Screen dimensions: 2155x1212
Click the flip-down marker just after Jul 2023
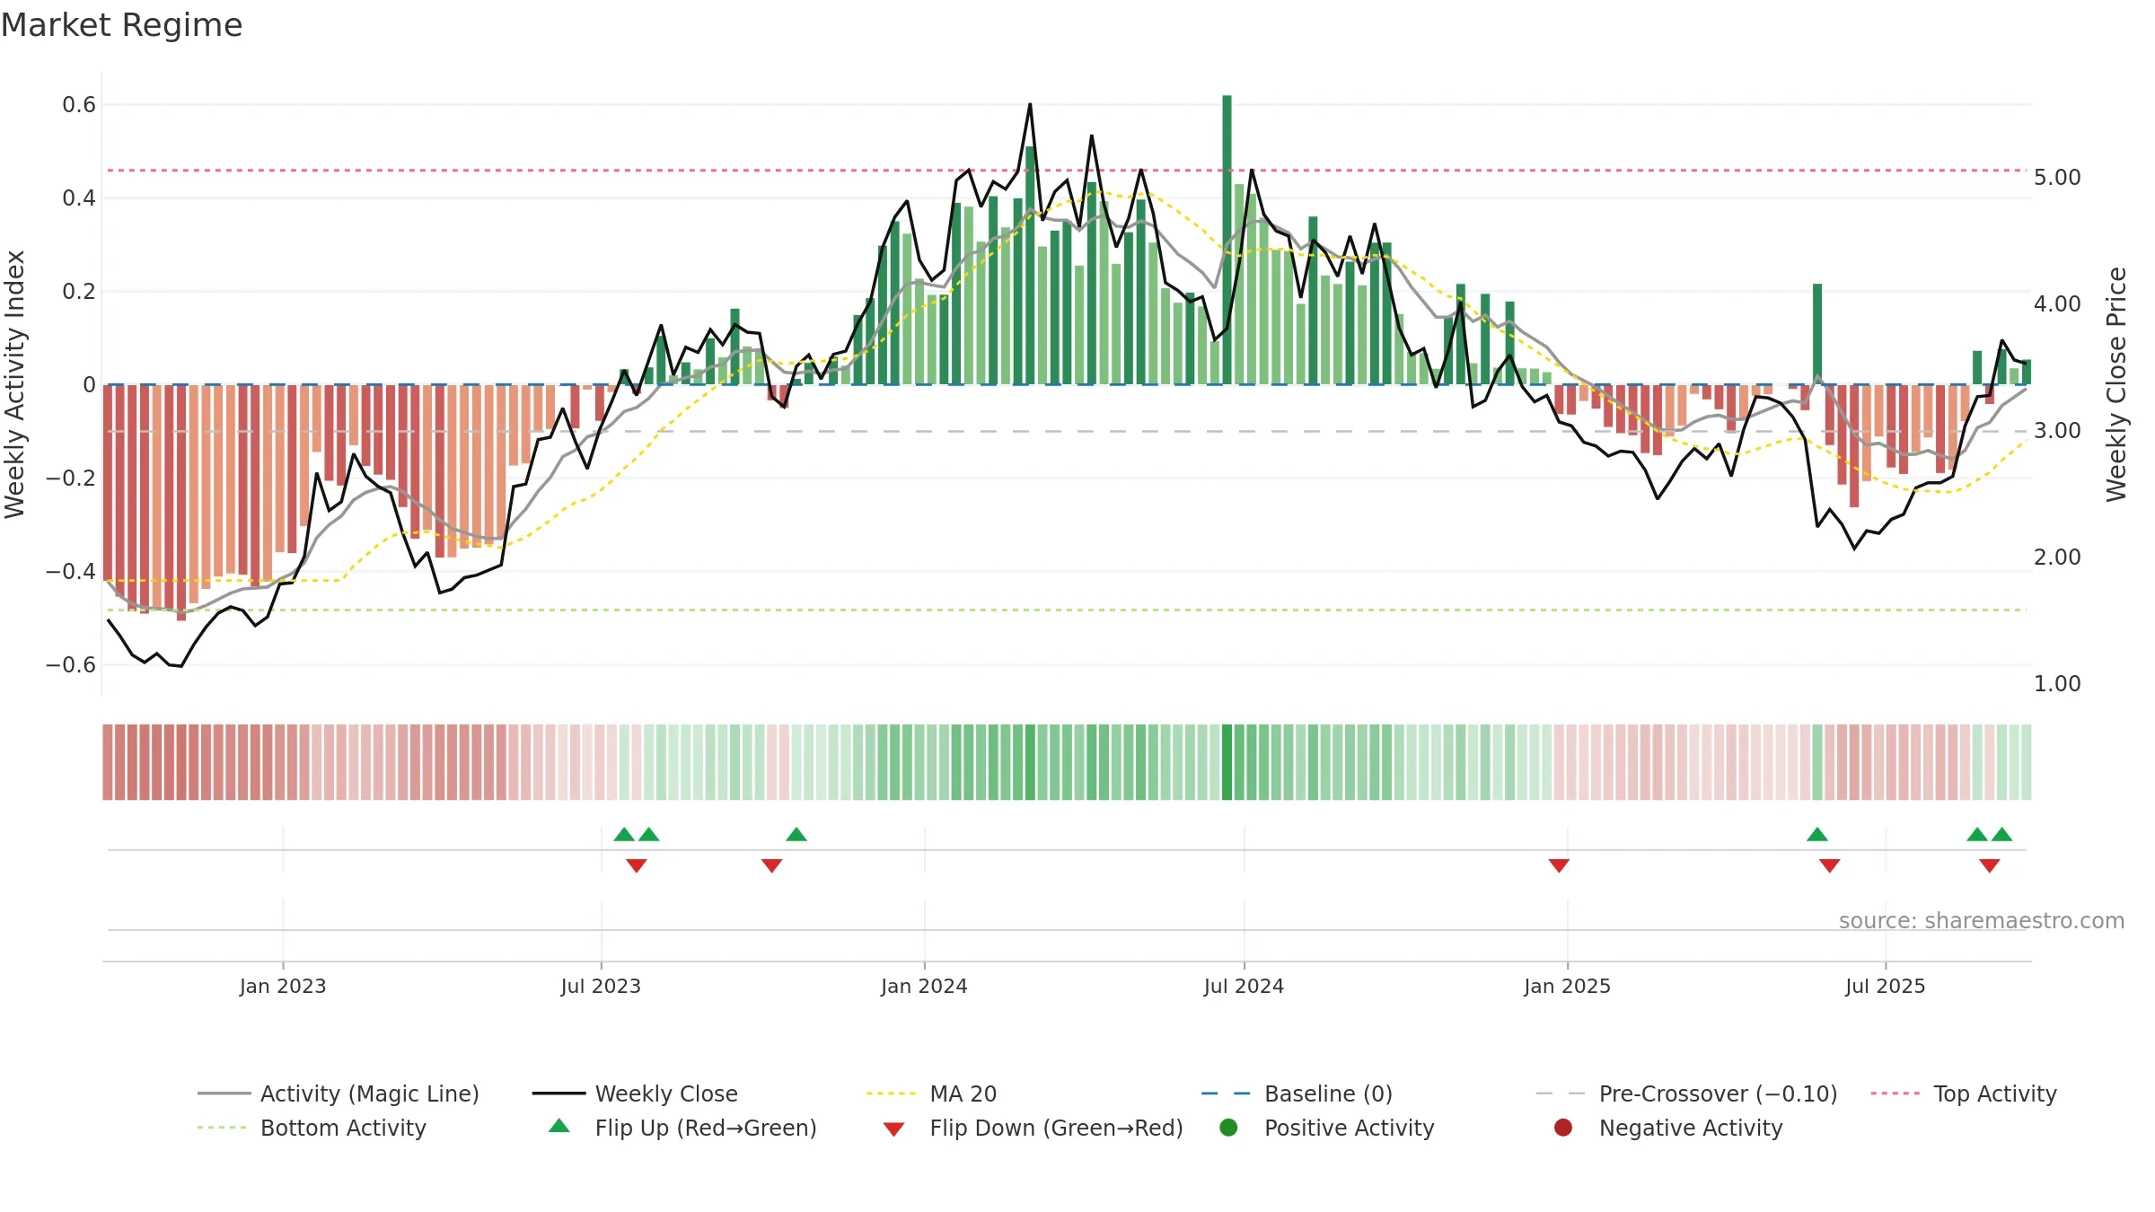coord(637,865)
